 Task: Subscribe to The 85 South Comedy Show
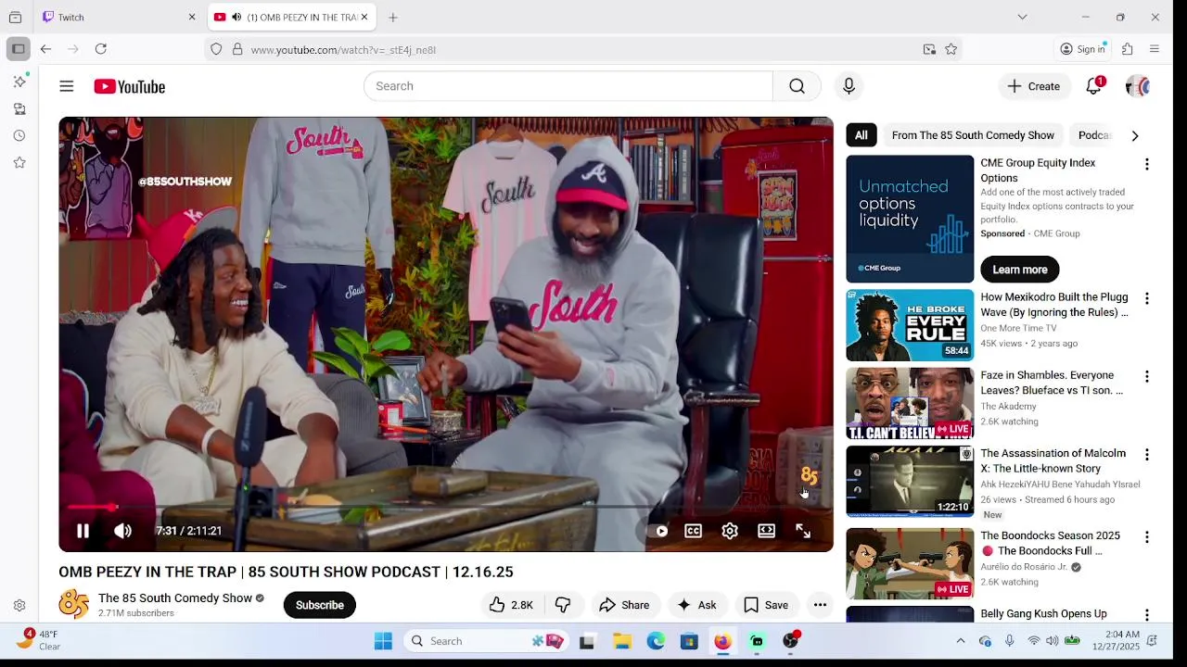pos(320,605)
